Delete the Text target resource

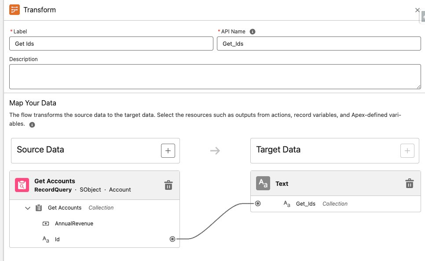point(409,183)
